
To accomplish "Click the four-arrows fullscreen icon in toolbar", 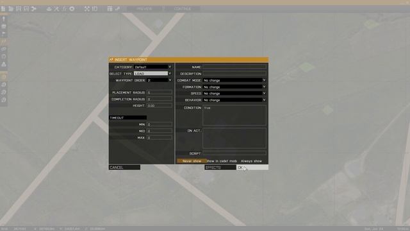I will [87, 8].
